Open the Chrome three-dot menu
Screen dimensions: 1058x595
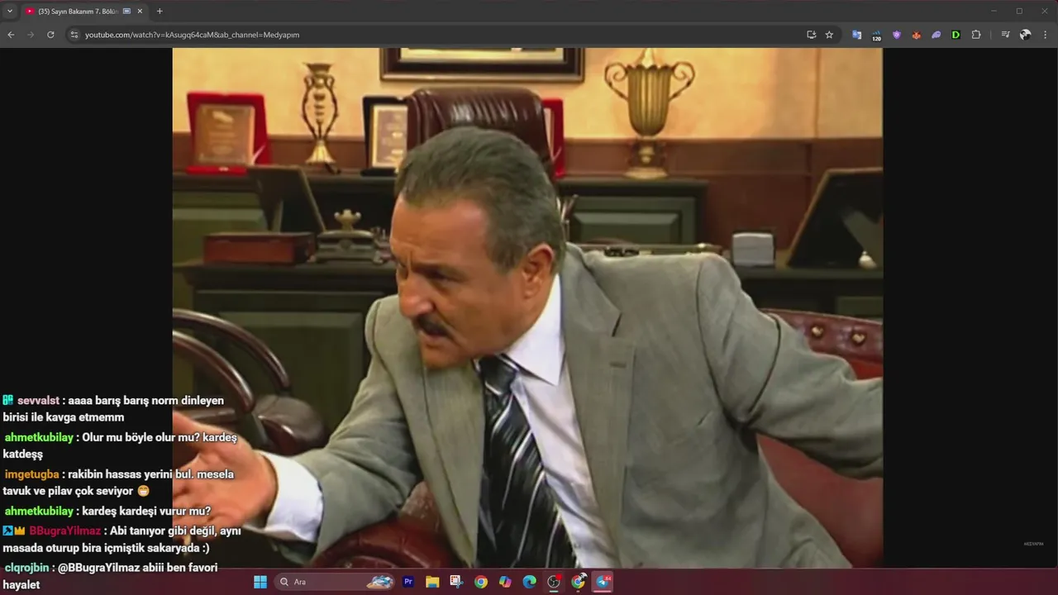point(1046,35)
